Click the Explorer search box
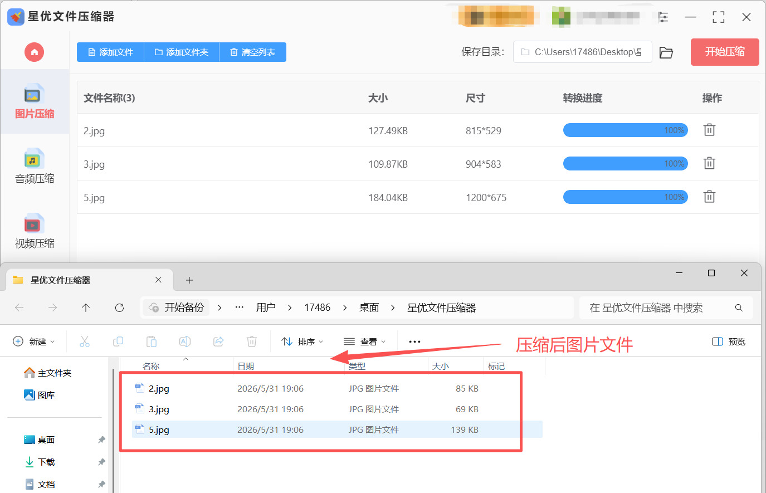766x493 pixels. [x=666, y=307]
